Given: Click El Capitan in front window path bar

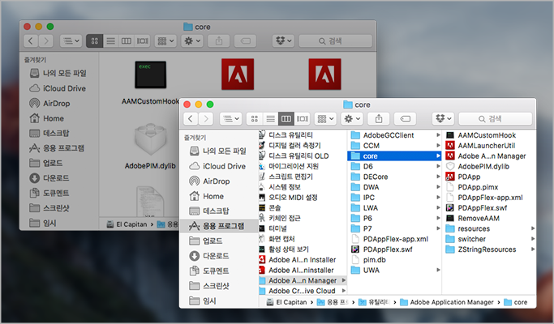Looking at the screenshot, I should (286, 302).
